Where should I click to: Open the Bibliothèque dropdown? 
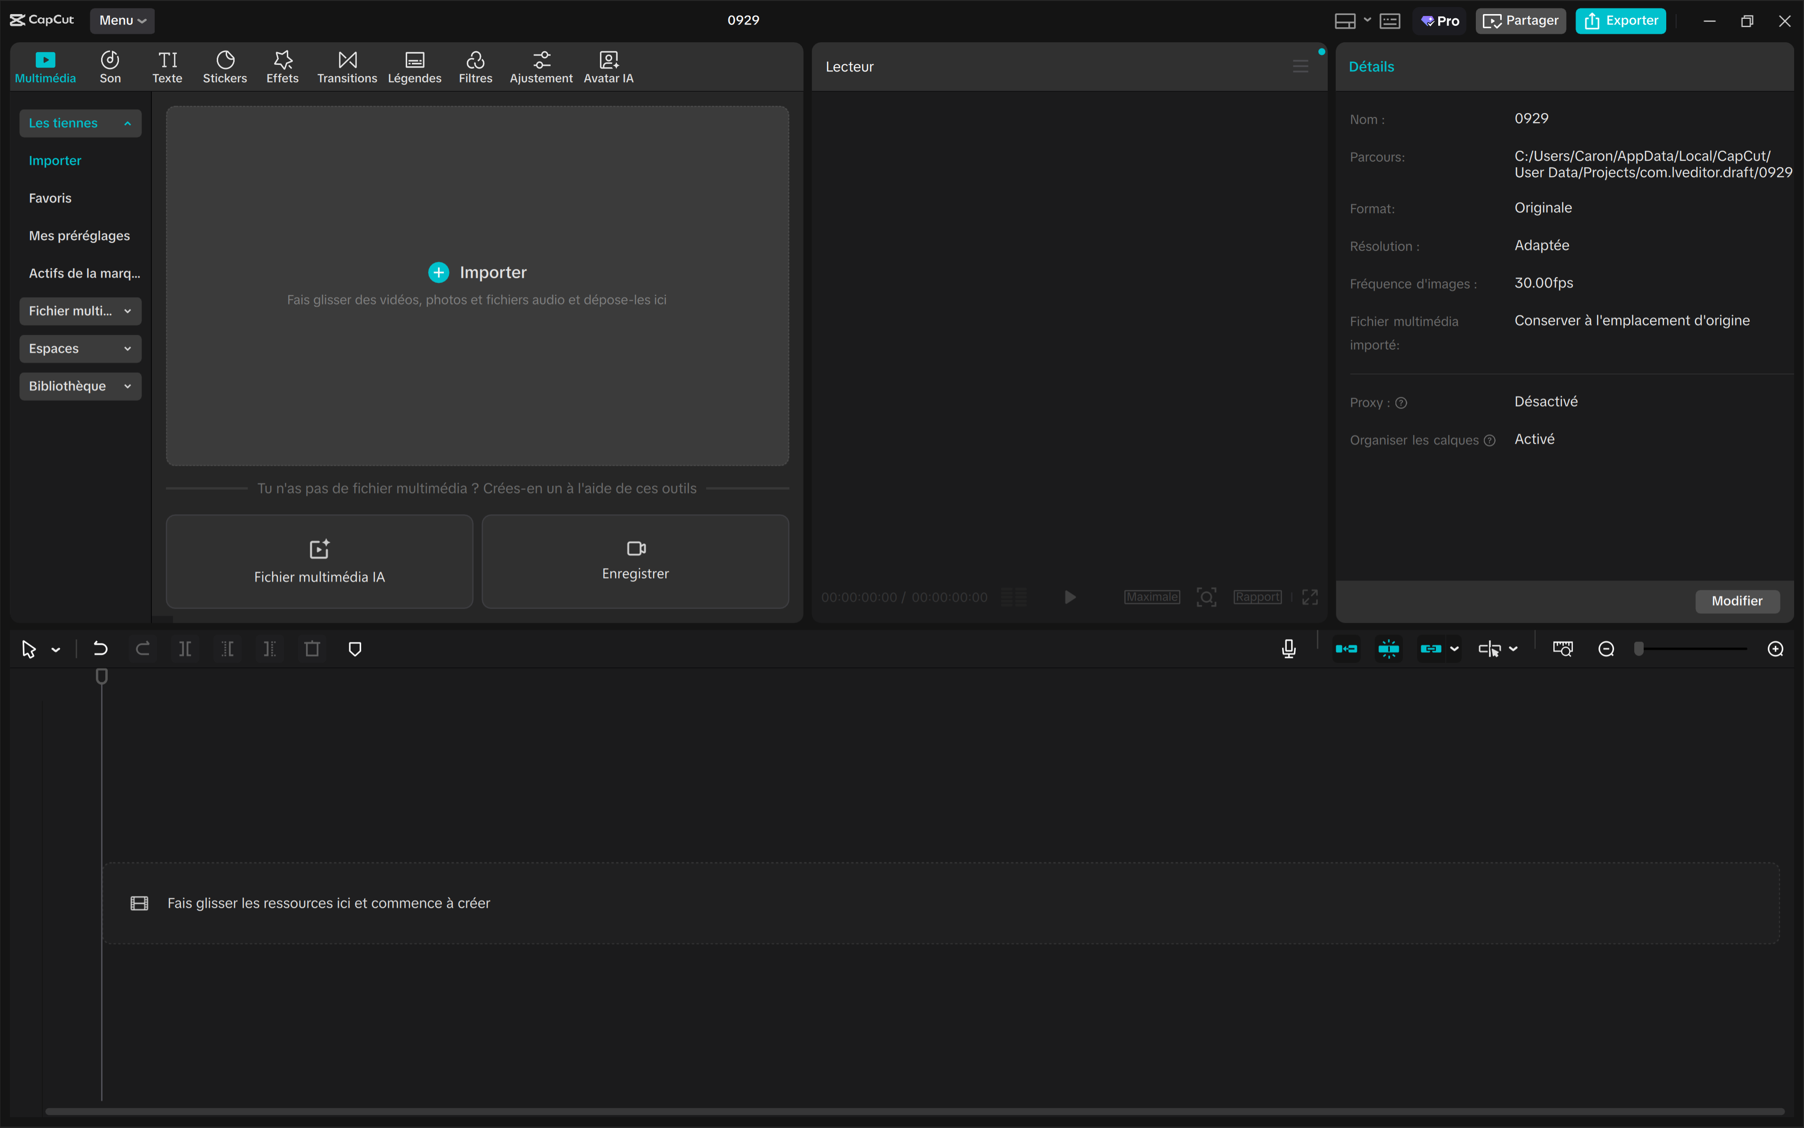(x=80, y=386)
